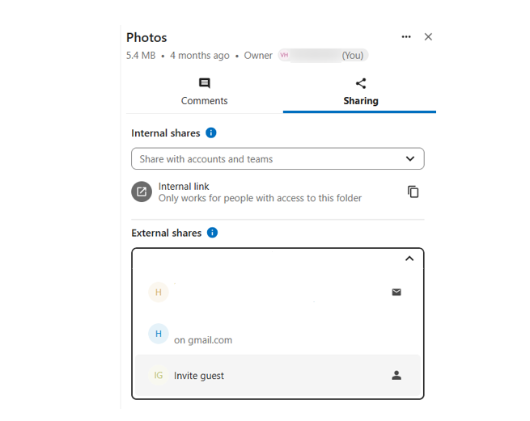The image size is (530, 421).
Task: Click the orange H avatar suggestion
Action: click(x=159, y=293)
